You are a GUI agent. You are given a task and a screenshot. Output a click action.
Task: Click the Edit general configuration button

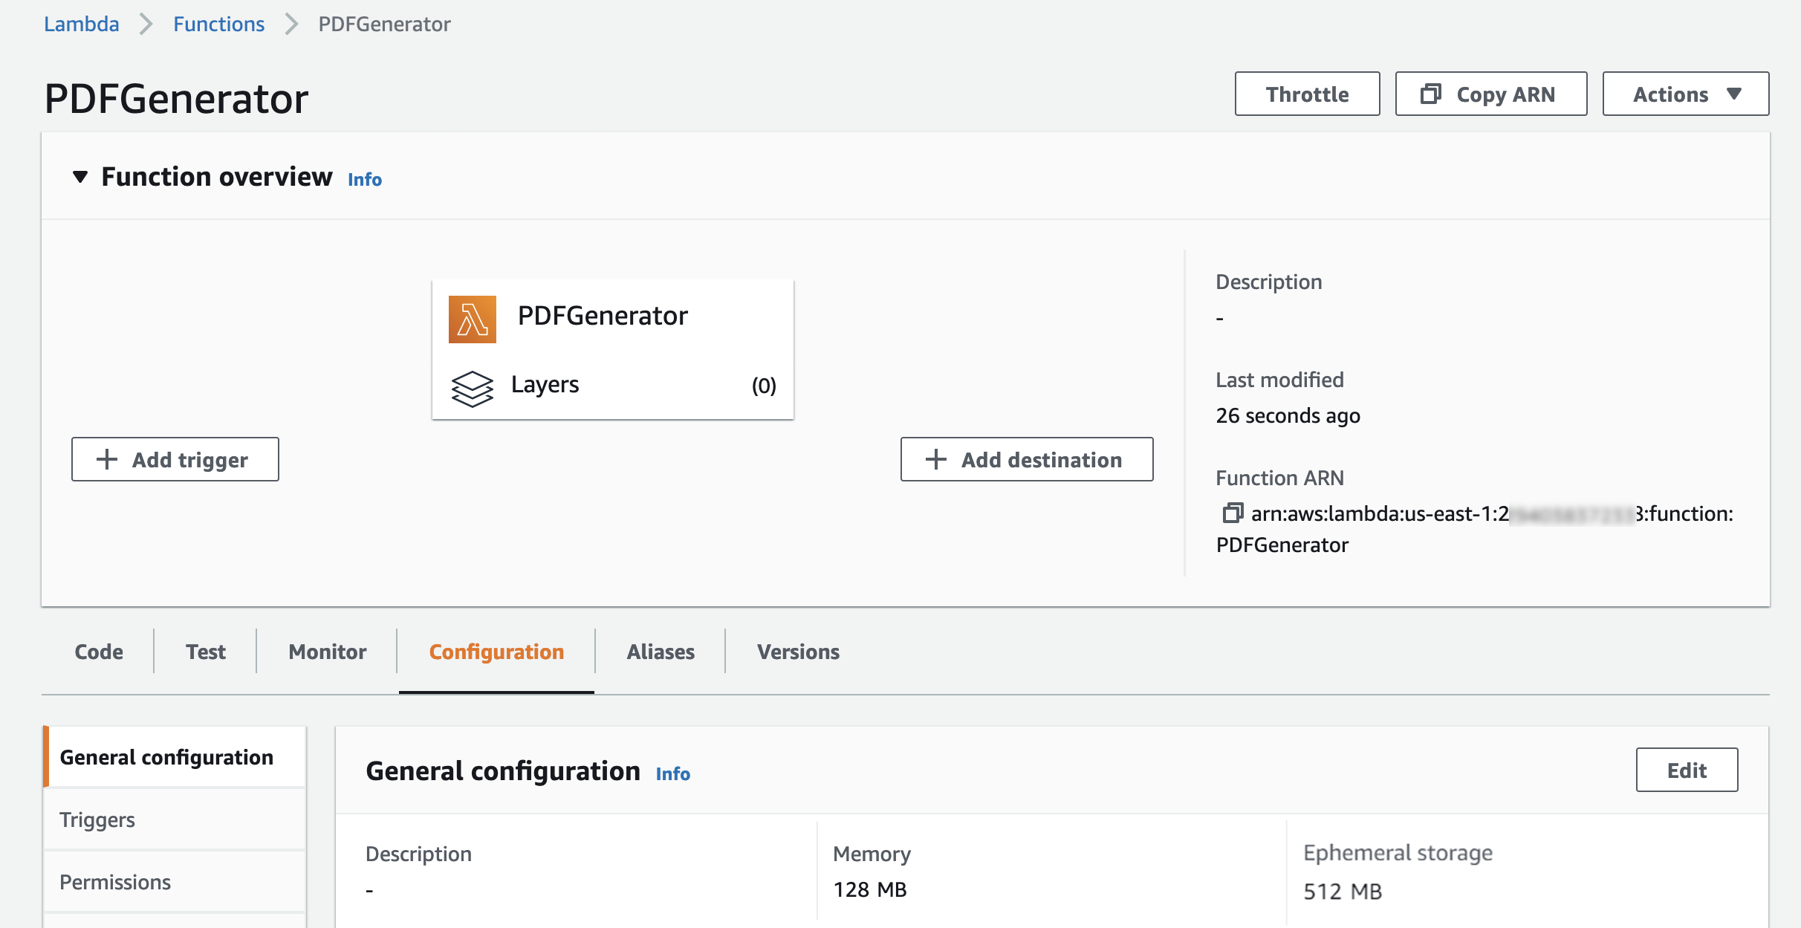click(1687, 770)
